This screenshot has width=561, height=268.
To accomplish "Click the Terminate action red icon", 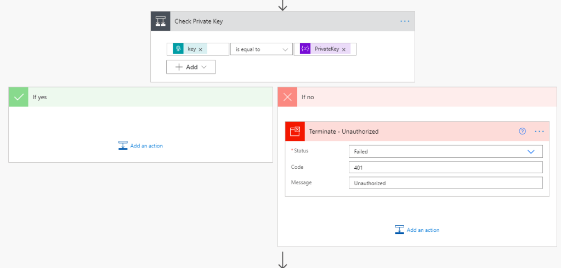I will click(x=295, y=132).
